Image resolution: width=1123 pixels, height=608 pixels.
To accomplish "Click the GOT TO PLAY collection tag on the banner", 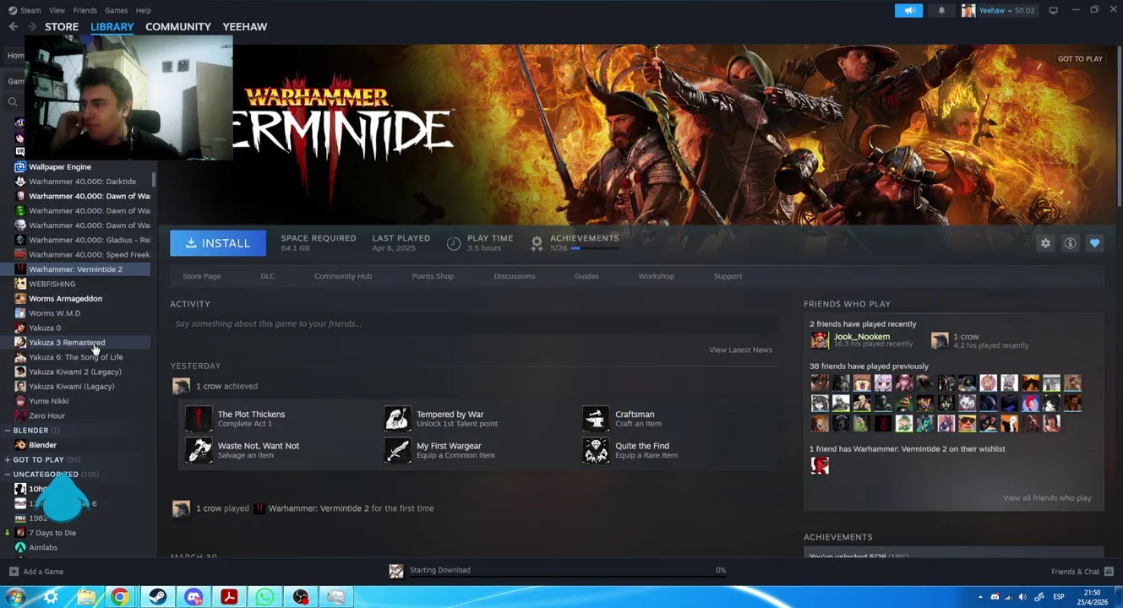I will (1080, 59).
